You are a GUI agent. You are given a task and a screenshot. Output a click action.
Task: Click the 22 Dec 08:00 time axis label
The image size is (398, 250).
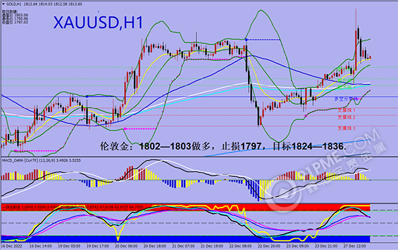[x=241, y=246]
